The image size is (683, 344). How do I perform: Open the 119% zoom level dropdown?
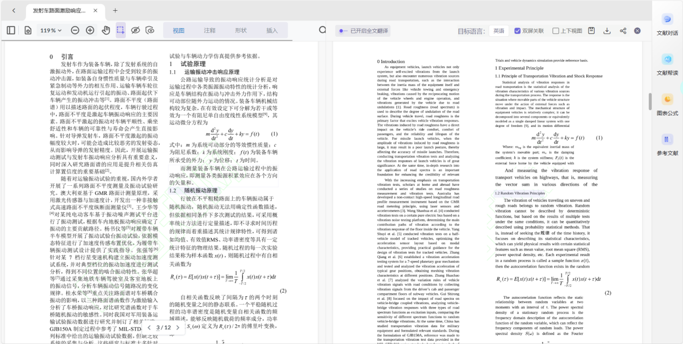pyautogui.click(x=51, y=30)
